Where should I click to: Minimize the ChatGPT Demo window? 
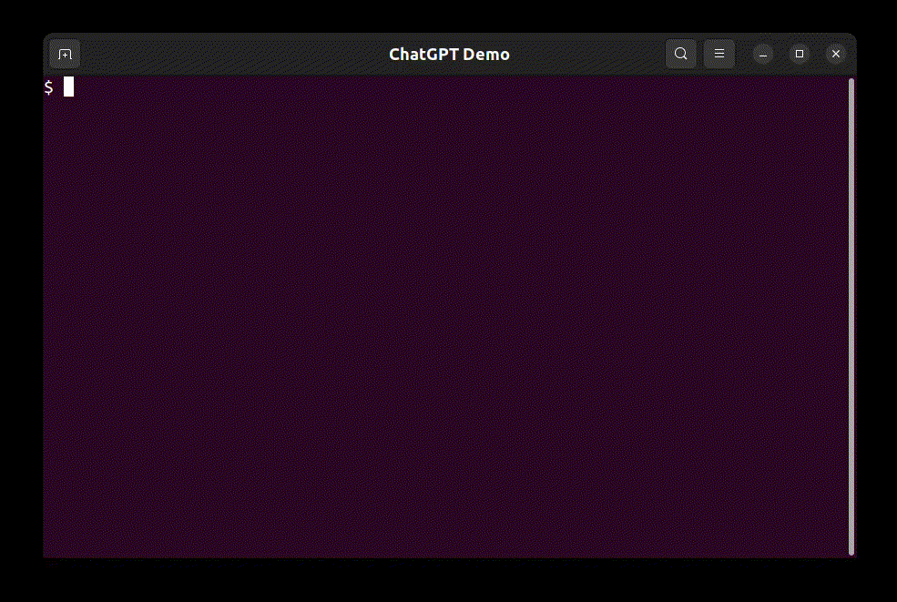tap(763, 55)
